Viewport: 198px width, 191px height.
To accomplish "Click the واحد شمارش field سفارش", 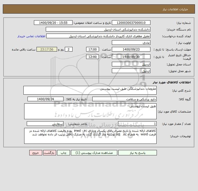I will point(45,124).
